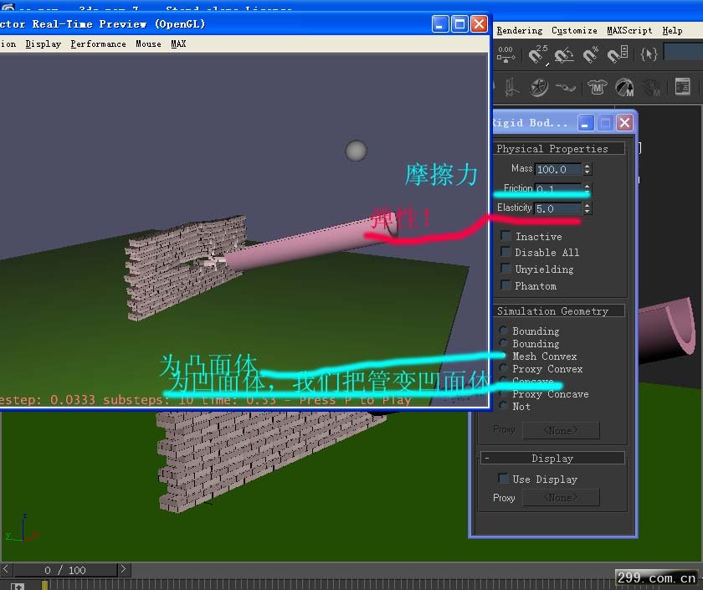Viewport: 703px width, 590px height.
Task: Click the dimmed ball with M icon
Action: [x=651, y=87]
